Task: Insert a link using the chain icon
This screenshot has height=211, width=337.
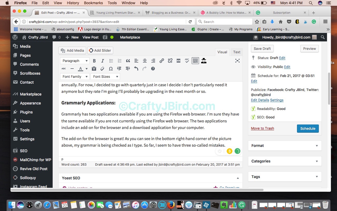Action: click(x=162, y=61)
